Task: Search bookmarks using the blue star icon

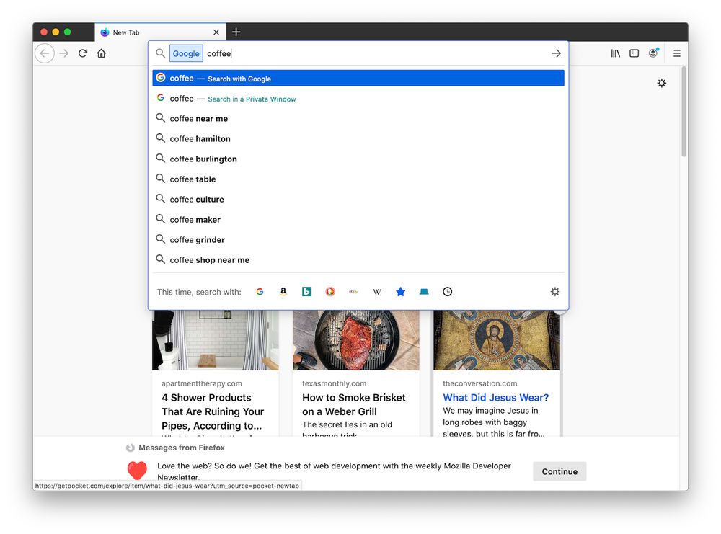Action: point(401,292)
